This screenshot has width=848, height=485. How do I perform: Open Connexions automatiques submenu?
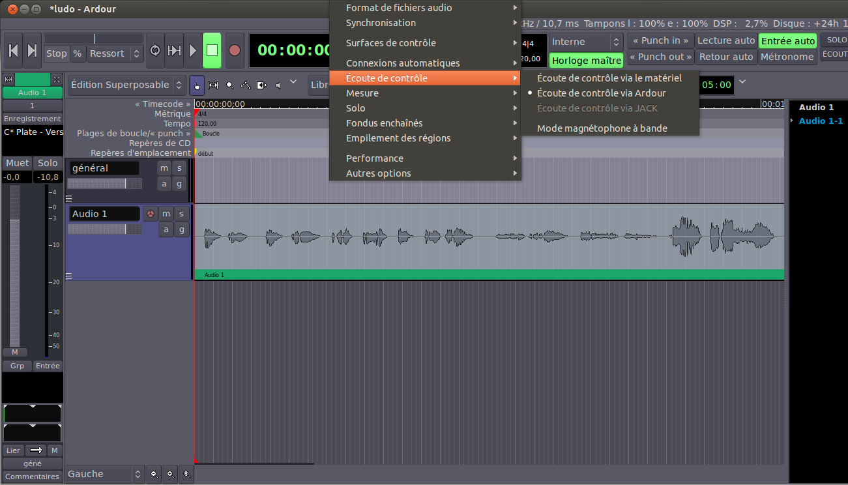coord(425,63)
